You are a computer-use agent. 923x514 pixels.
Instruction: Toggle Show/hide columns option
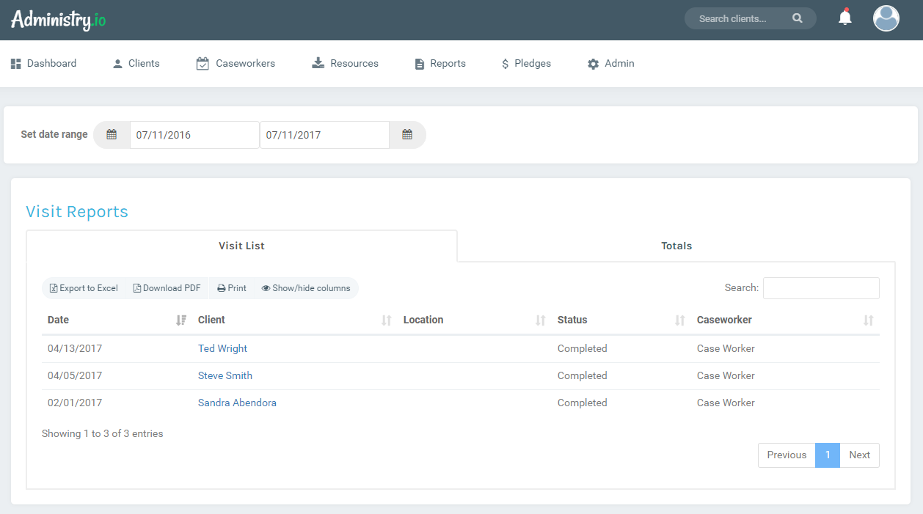(306, 288)
